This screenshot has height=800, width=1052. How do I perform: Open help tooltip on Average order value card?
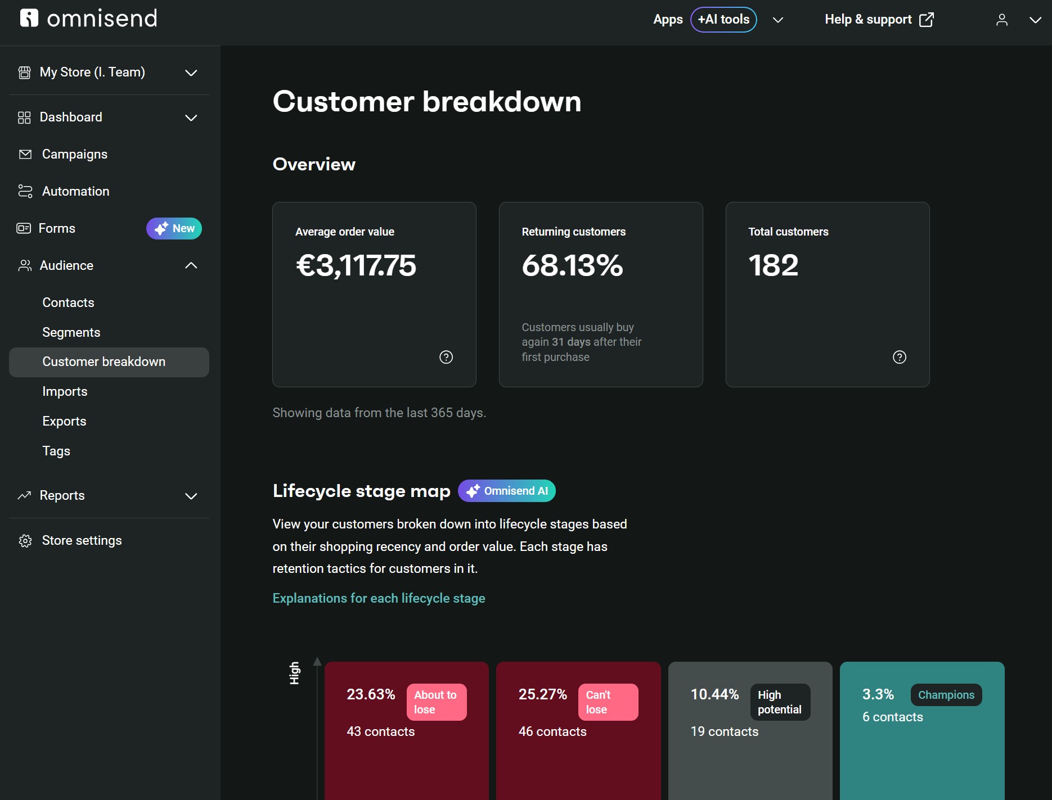pos(446,357)
